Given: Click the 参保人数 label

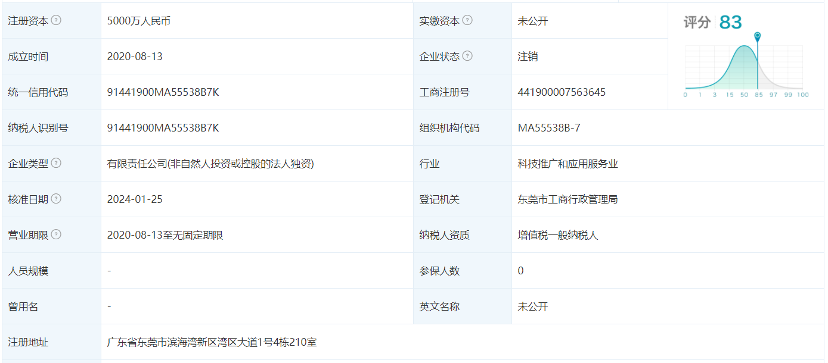Looking at the screenshot, I should coord(439,271).
